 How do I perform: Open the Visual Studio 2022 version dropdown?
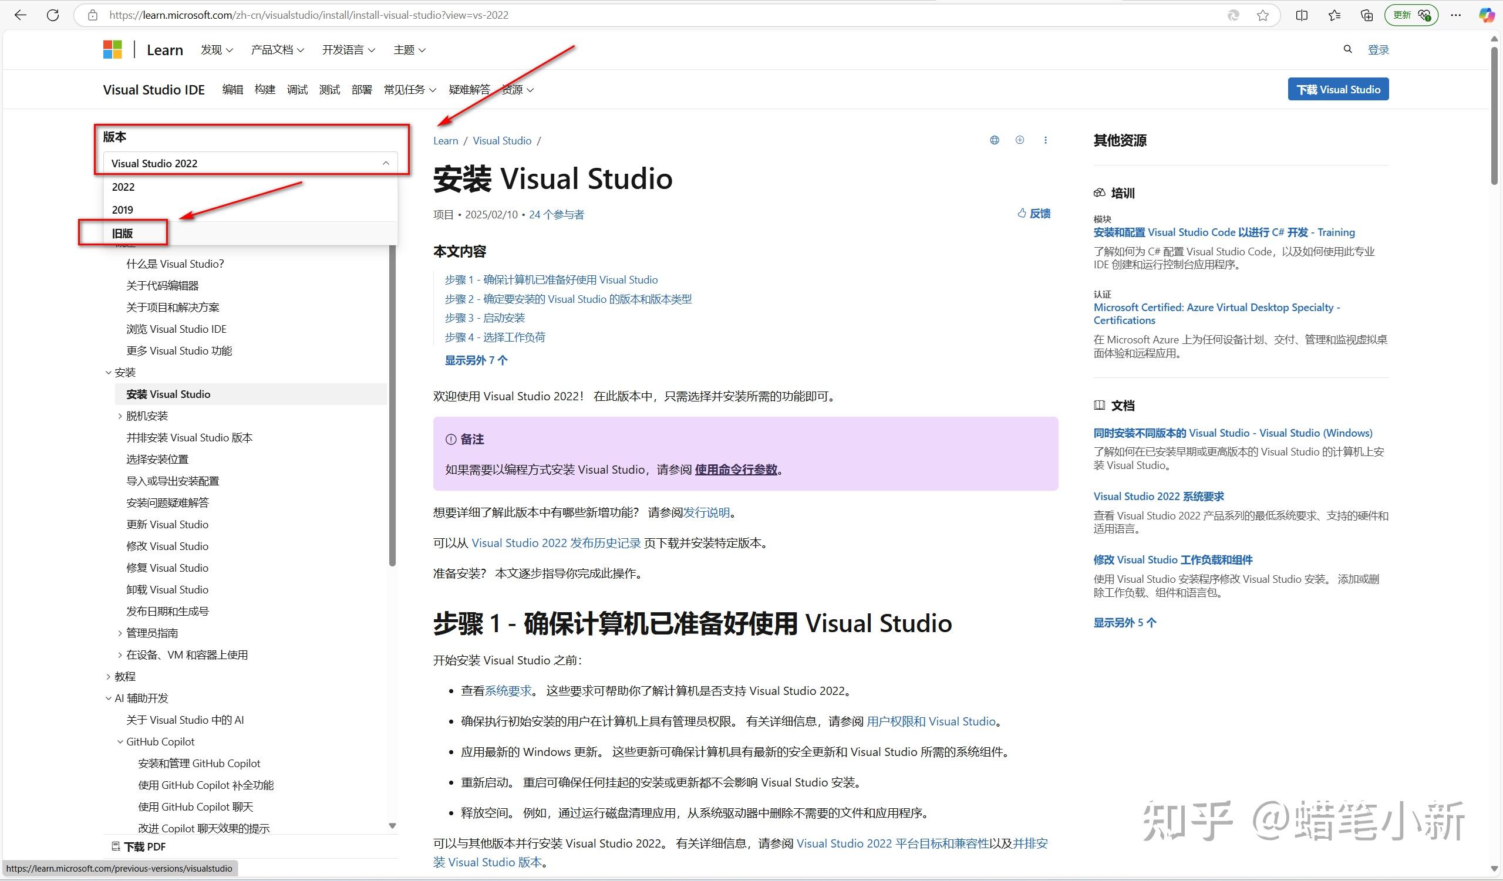pos(251,163)
